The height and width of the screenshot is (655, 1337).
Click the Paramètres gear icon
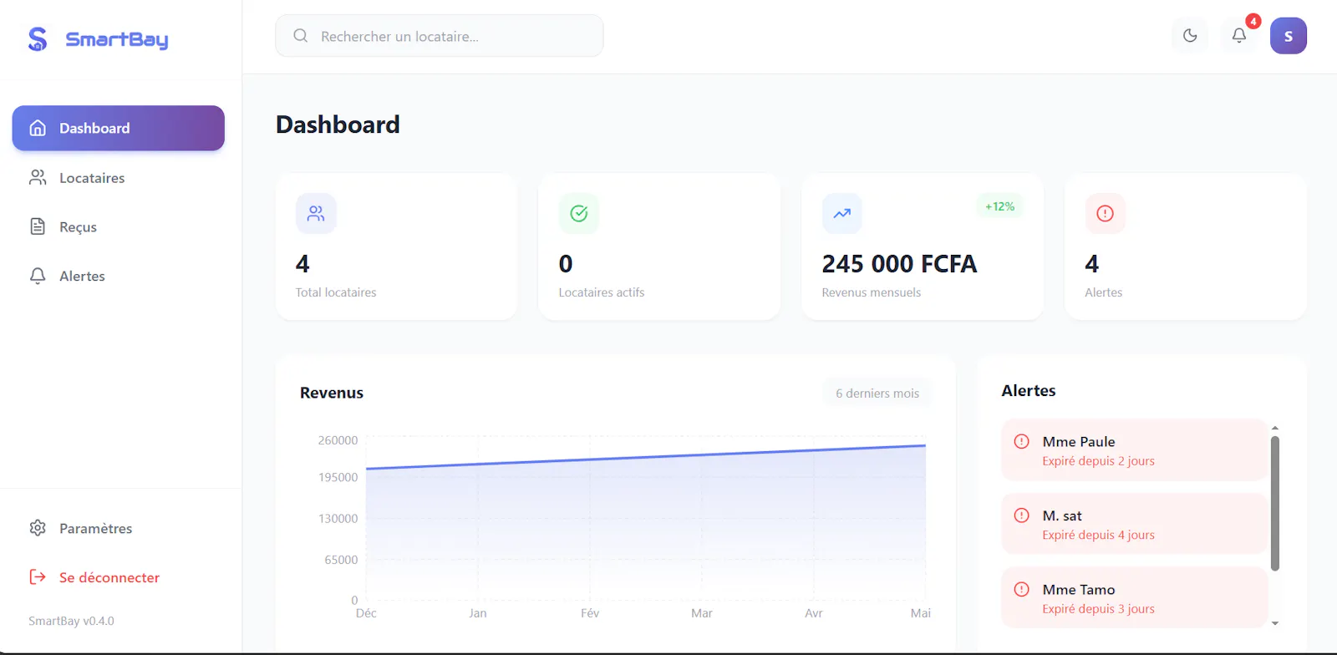pos(38,528)
